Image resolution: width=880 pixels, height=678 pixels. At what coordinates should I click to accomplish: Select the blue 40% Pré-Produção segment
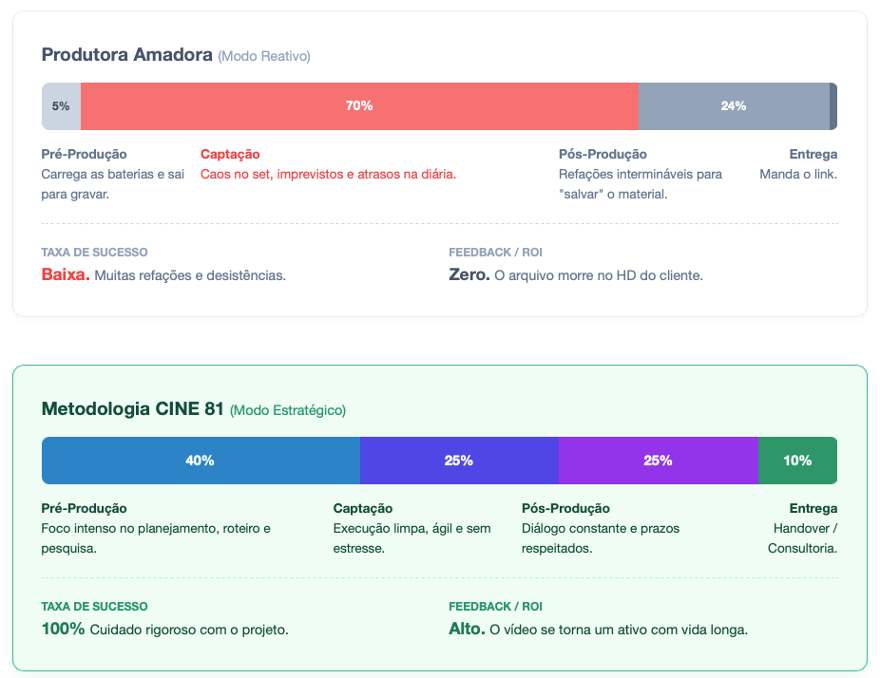201,461
